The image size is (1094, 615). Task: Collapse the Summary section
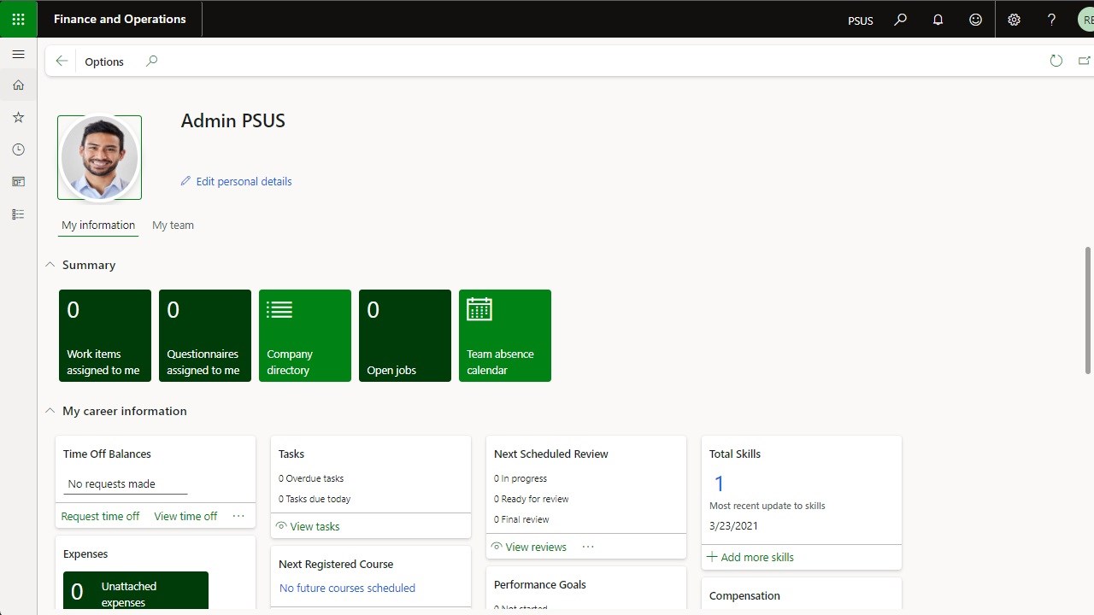pos(50,265)
